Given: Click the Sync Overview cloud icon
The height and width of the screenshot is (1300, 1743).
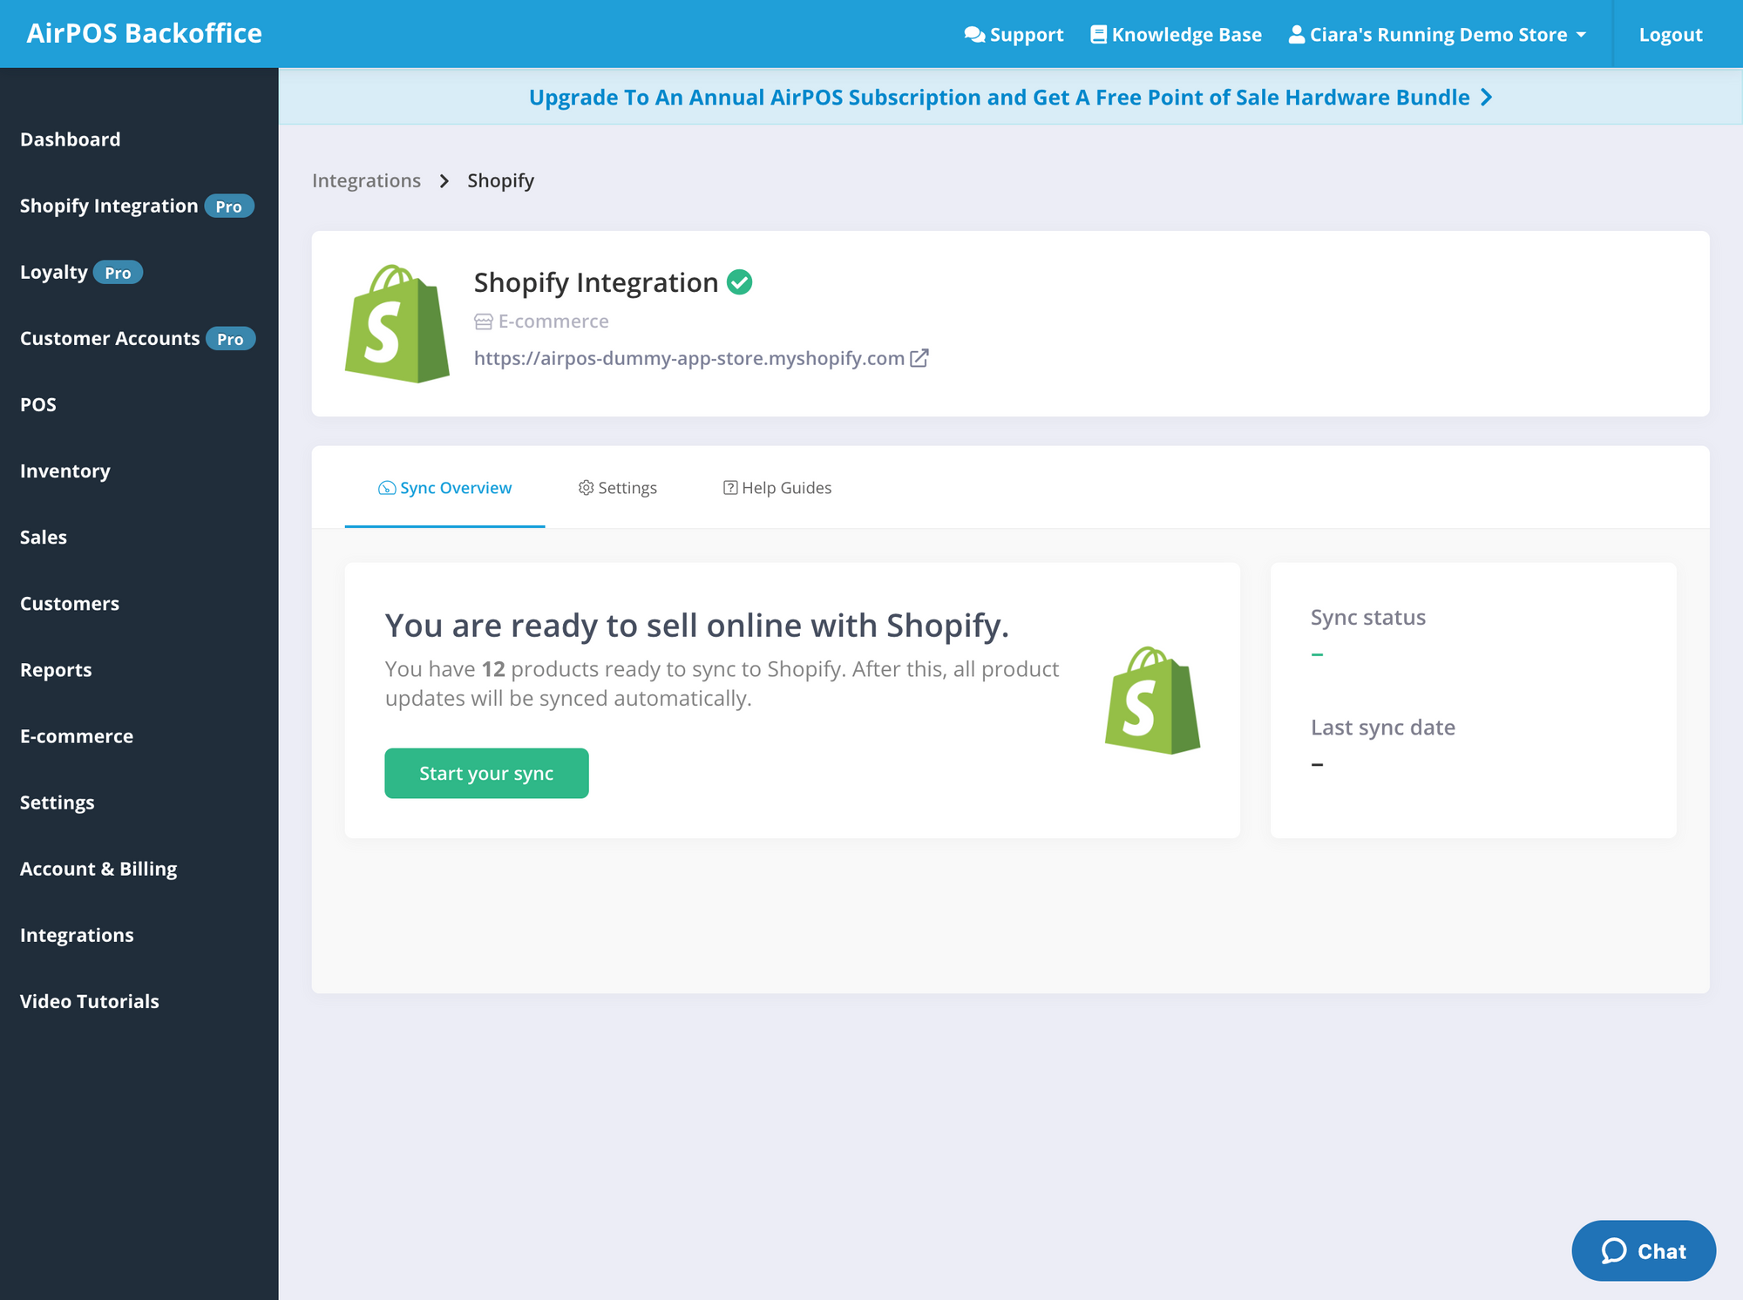Looking at the screenshot, I should (x=387, y=488).
